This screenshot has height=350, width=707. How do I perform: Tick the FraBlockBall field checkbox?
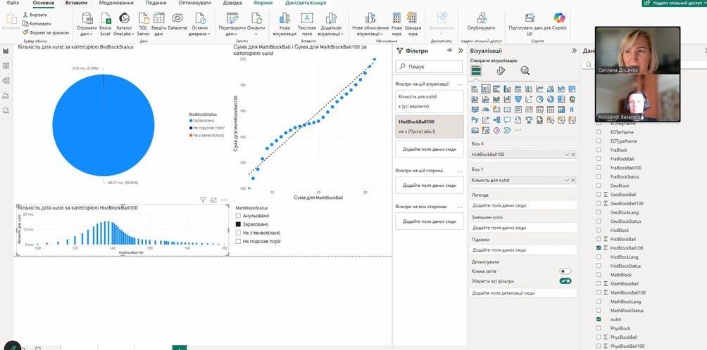pyautogui.click(x=599, y=159)
